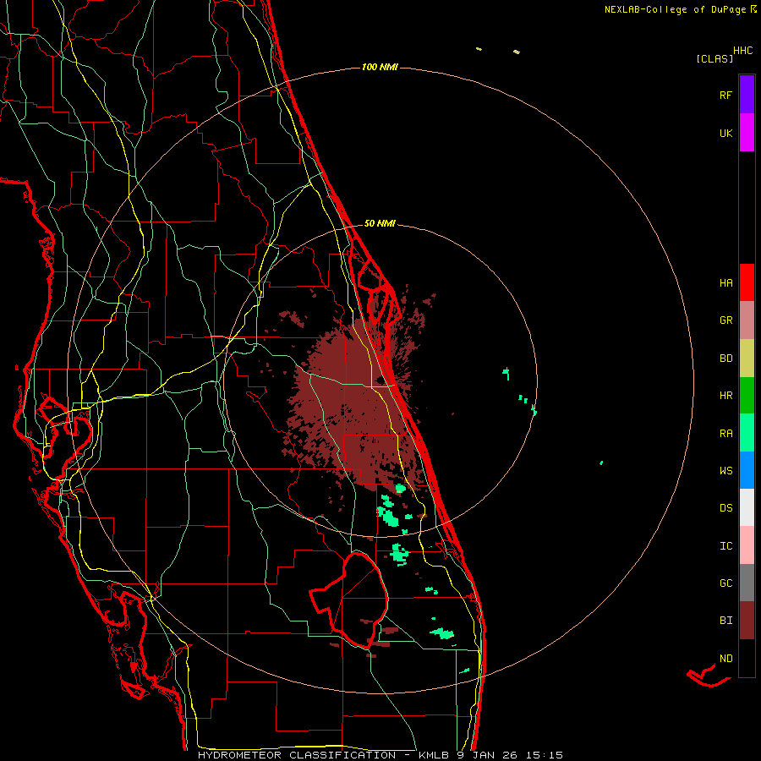Click the UK legend label

coord(725,133)
